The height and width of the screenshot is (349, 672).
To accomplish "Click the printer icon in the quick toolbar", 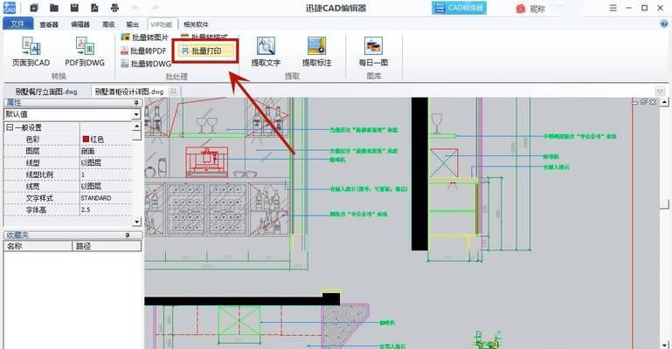I will pos(114,8).
